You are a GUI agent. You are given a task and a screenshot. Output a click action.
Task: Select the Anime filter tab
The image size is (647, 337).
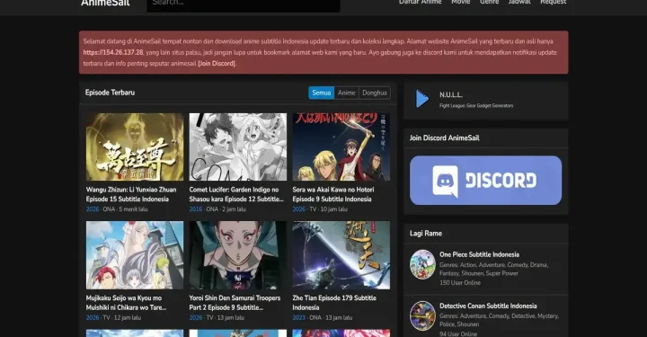coord(347,93)
